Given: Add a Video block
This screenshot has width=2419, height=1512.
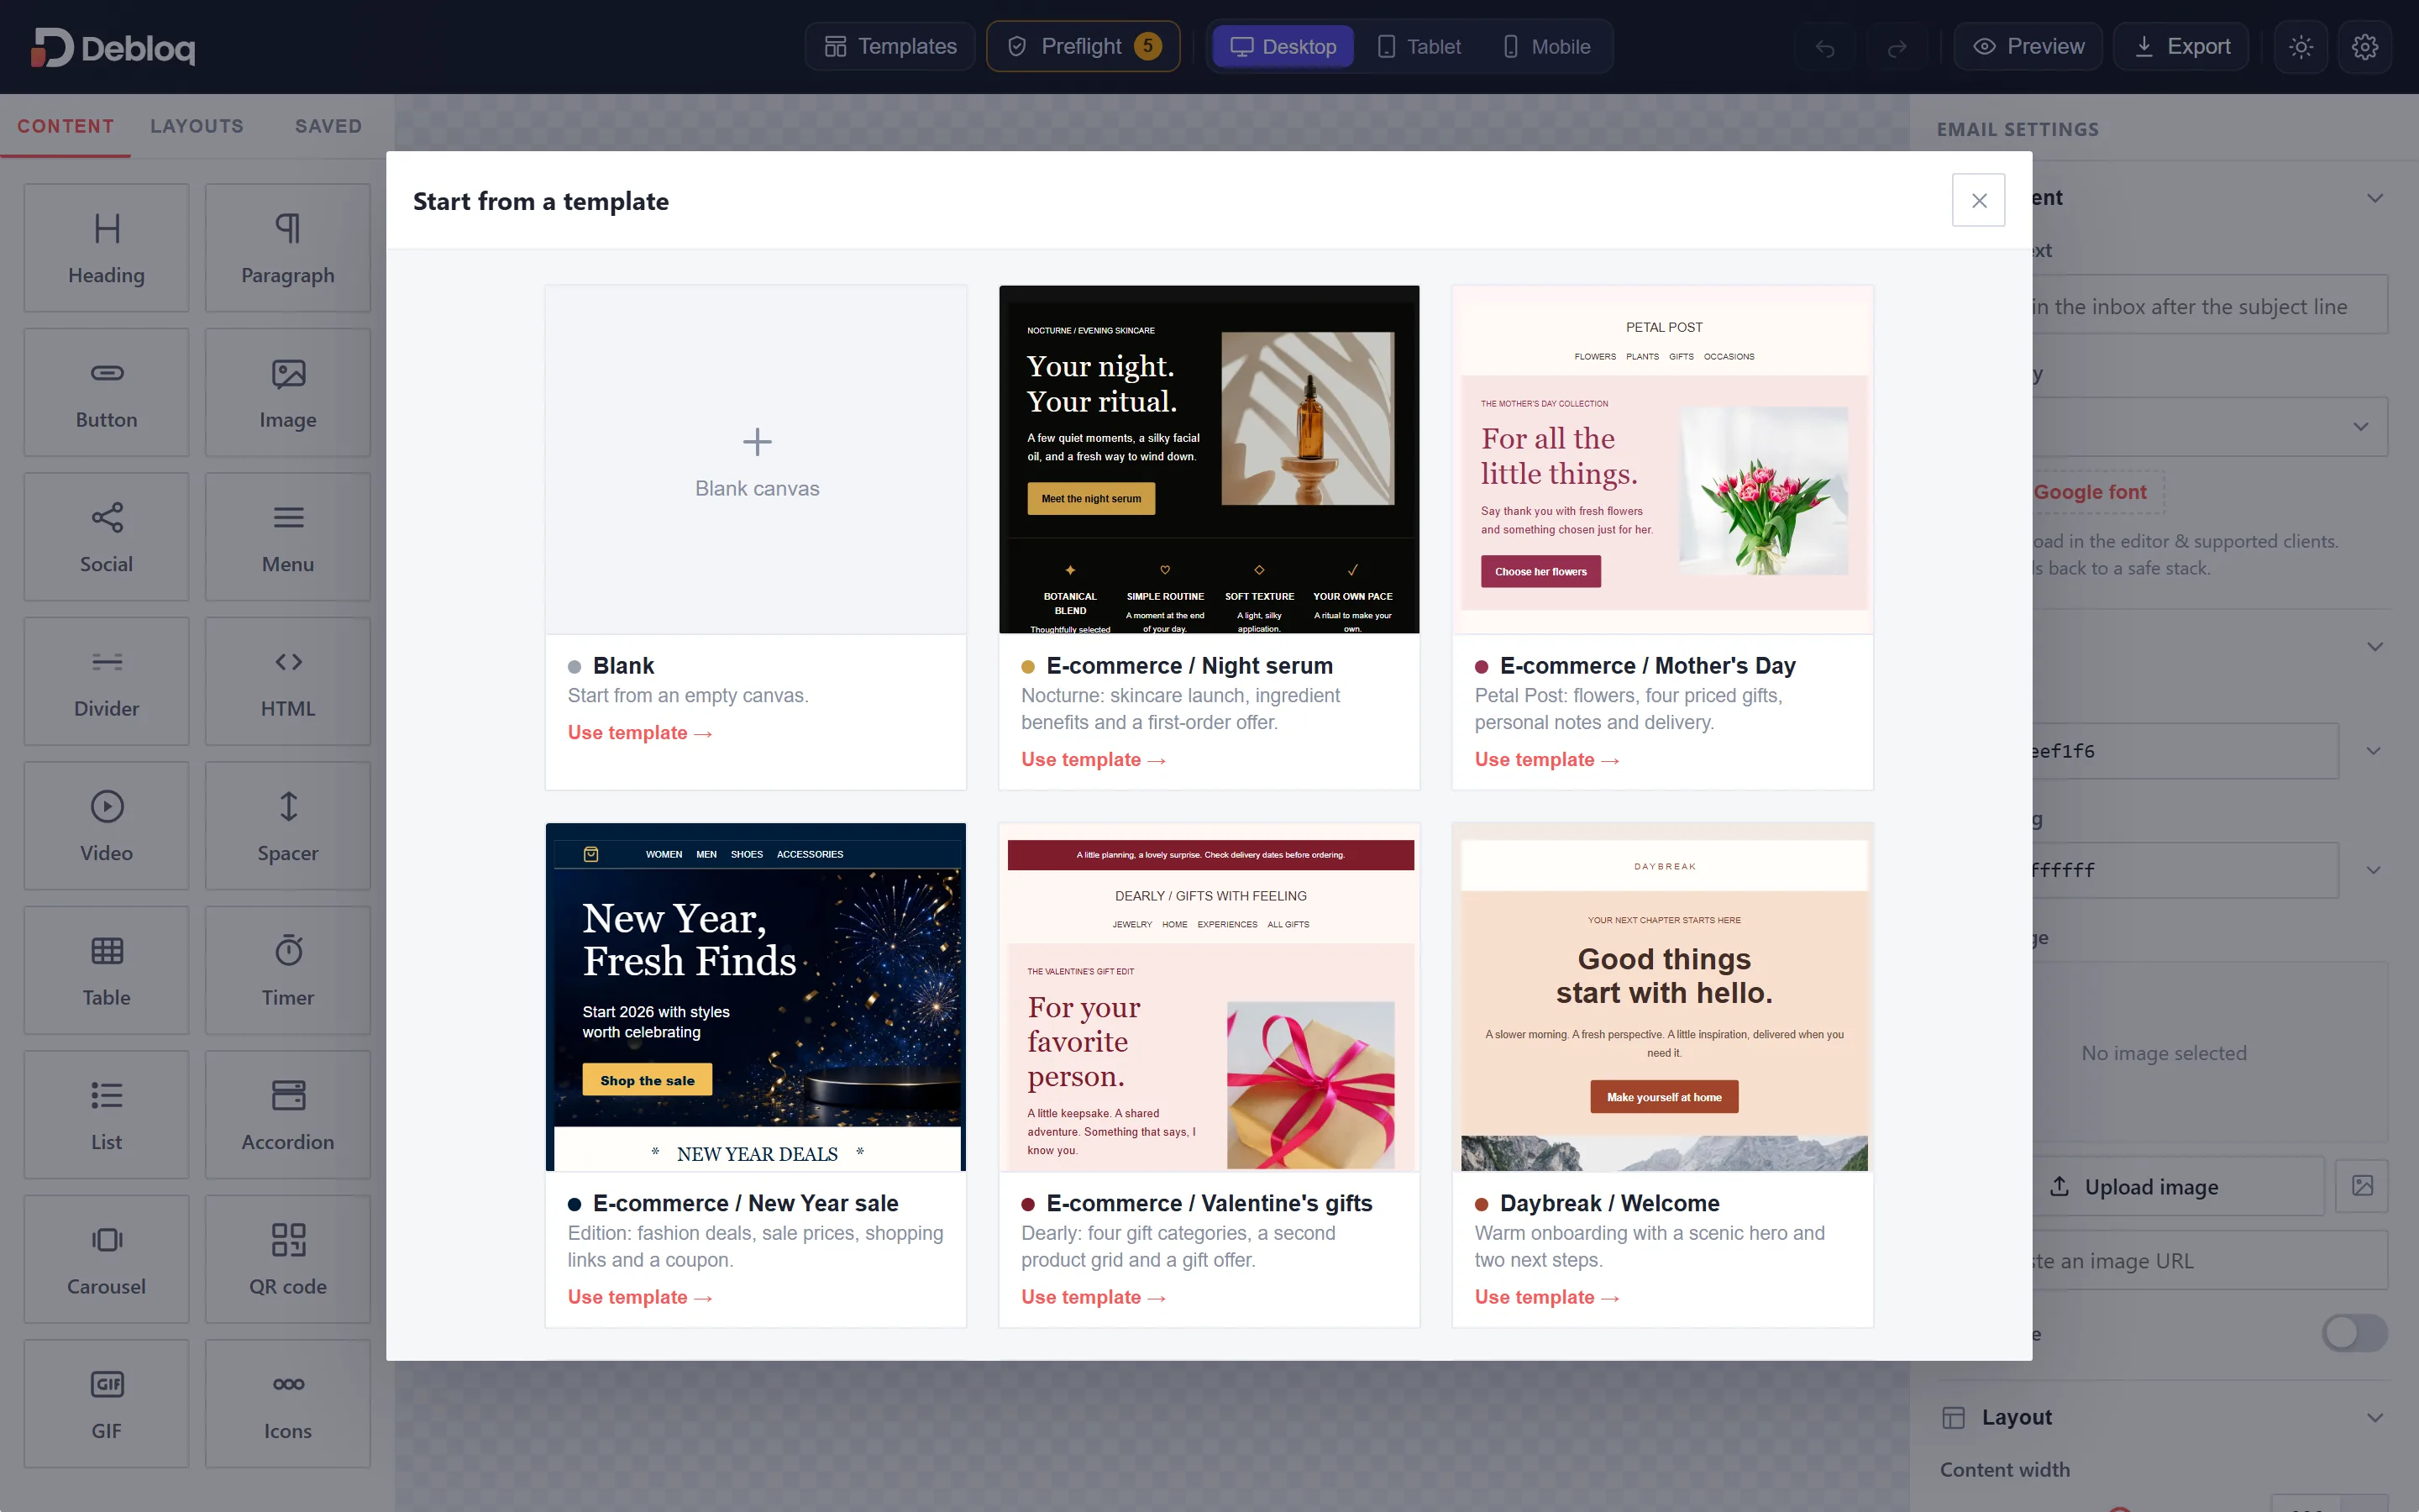Looking at the screenshot, I should point(106,825).
